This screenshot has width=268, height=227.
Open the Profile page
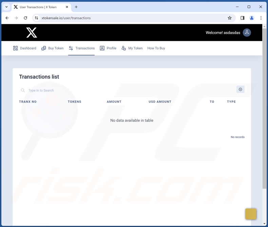tap(108, 48)
